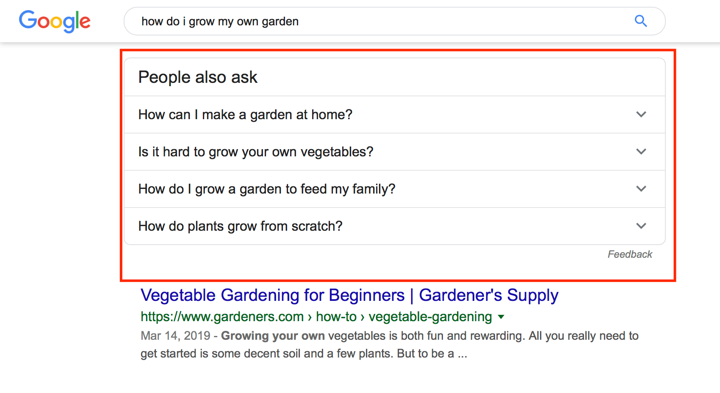Click the text 'How do I grow a garden to feed my family?'
The height and width of the screenshot is (393, 720).
(x=267, y=189)
